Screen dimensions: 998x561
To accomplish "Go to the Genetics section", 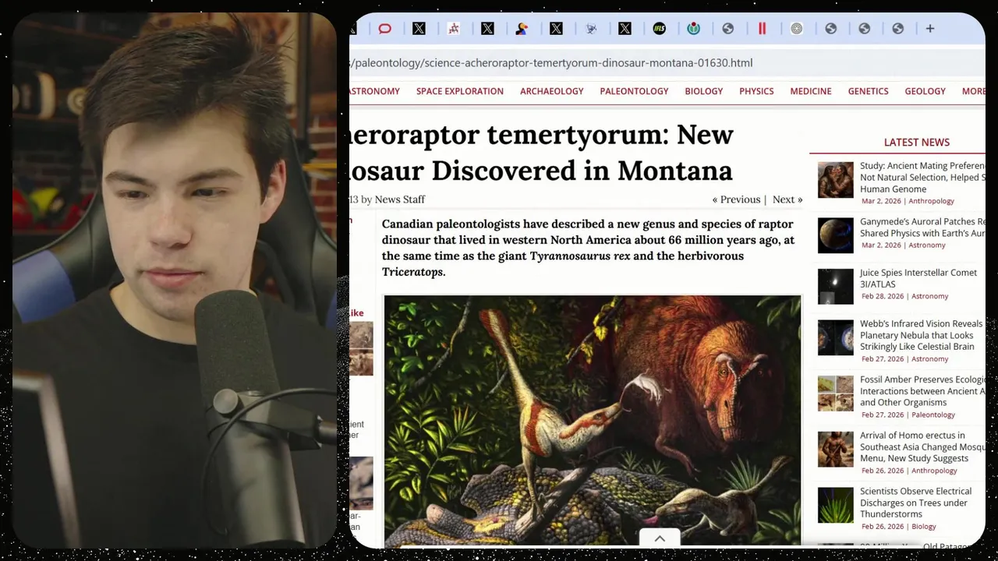I will coord(868,91).
